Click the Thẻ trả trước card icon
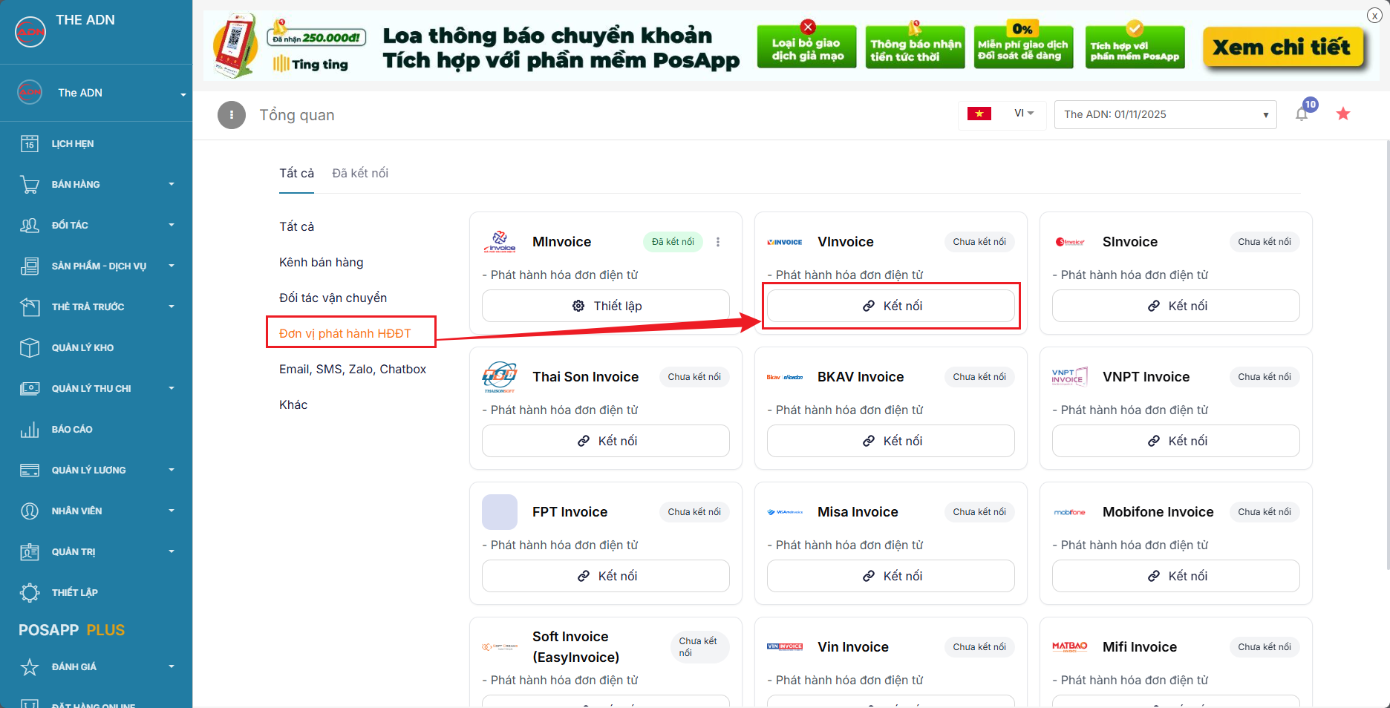The height and width of the screenshot is (708, 1390). click(x=30, y=307)
